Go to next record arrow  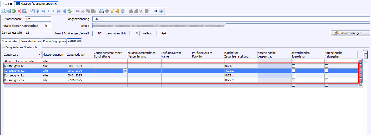[54, 11]
